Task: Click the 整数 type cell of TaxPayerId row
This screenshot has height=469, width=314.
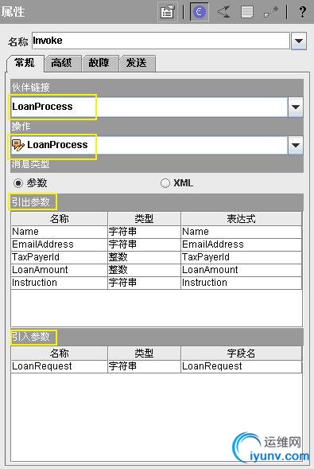Action: [144, 257]
